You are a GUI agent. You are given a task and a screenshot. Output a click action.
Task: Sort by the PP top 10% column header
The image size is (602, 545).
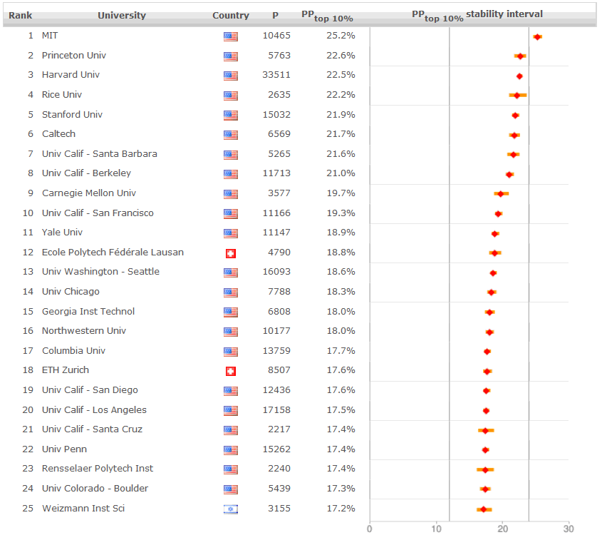[327, 16]
